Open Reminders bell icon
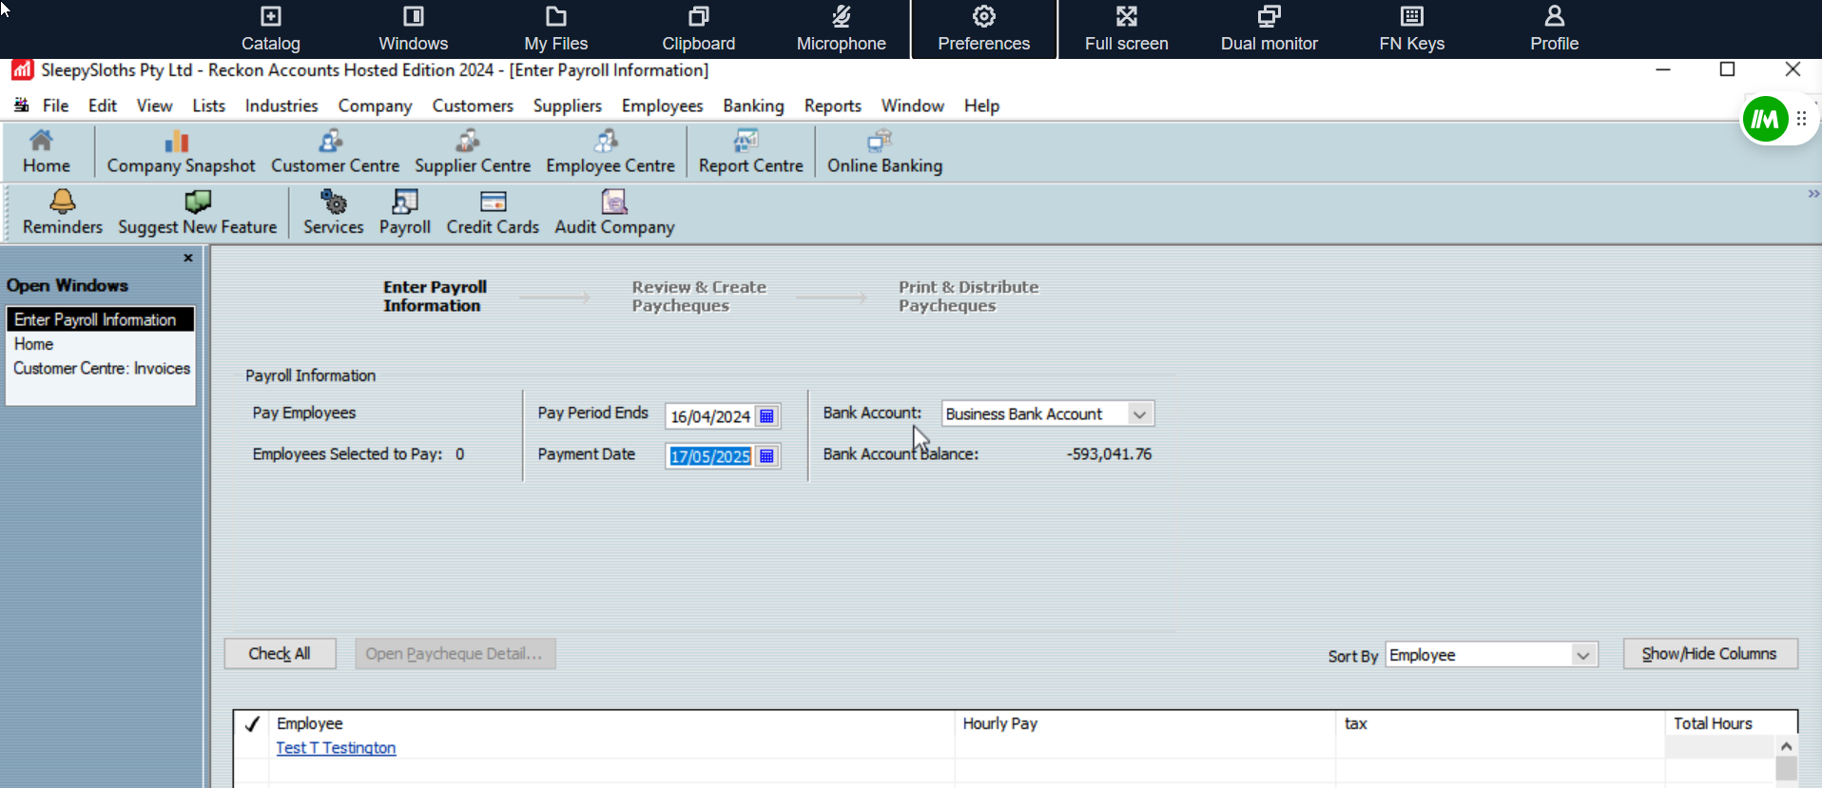Screen dimensions: 1822x788 [x=63, y=213]
